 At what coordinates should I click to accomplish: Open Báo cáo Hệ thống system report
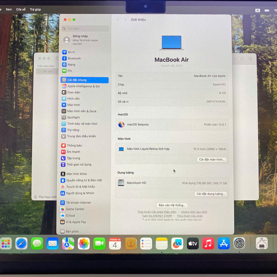pyautogui.click(x=172, y=205)
